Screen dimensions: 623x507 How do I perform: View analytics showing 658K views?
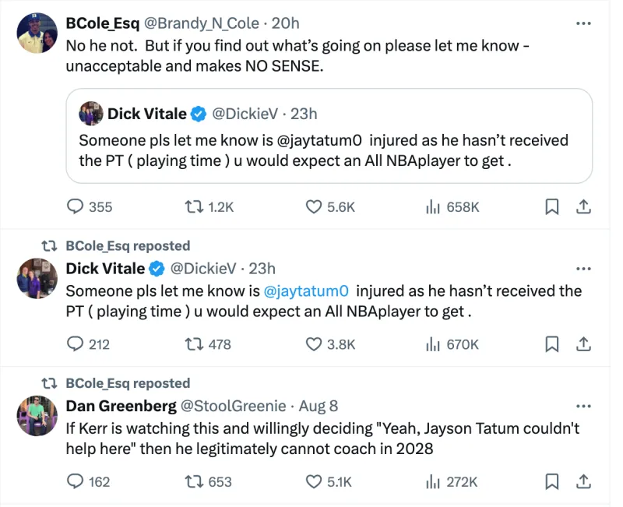(432, 206)
